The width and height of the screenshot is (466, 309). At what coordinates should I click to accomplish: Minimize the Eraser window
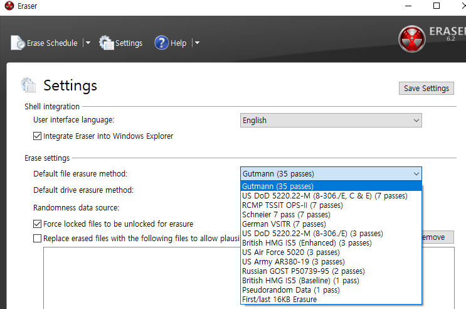(408, 6)
